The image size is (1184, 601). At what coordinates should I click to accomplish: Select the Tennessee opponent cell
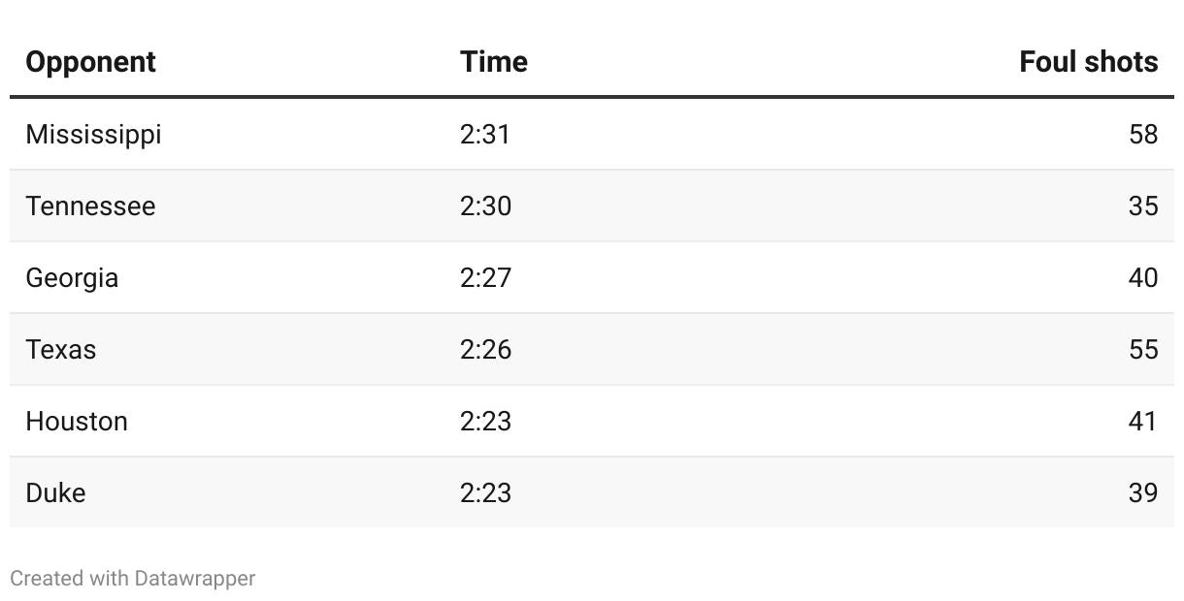click(90, 206)
